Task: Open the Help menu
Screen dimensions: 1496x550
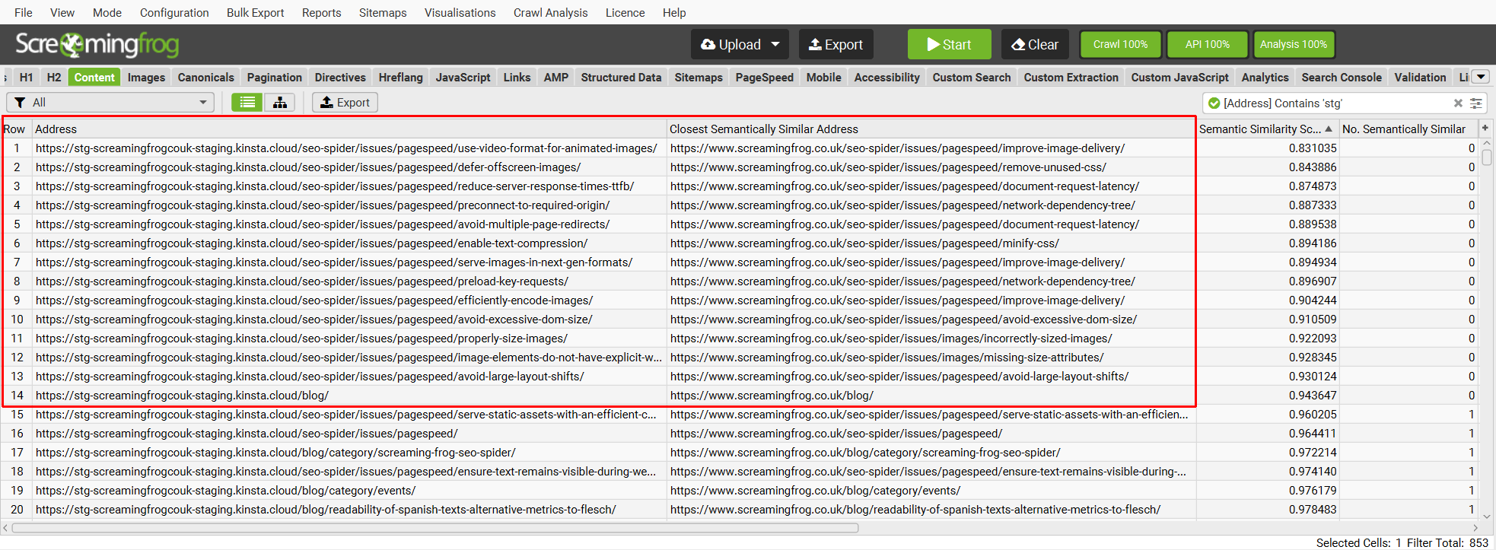Action: point(674,12)
